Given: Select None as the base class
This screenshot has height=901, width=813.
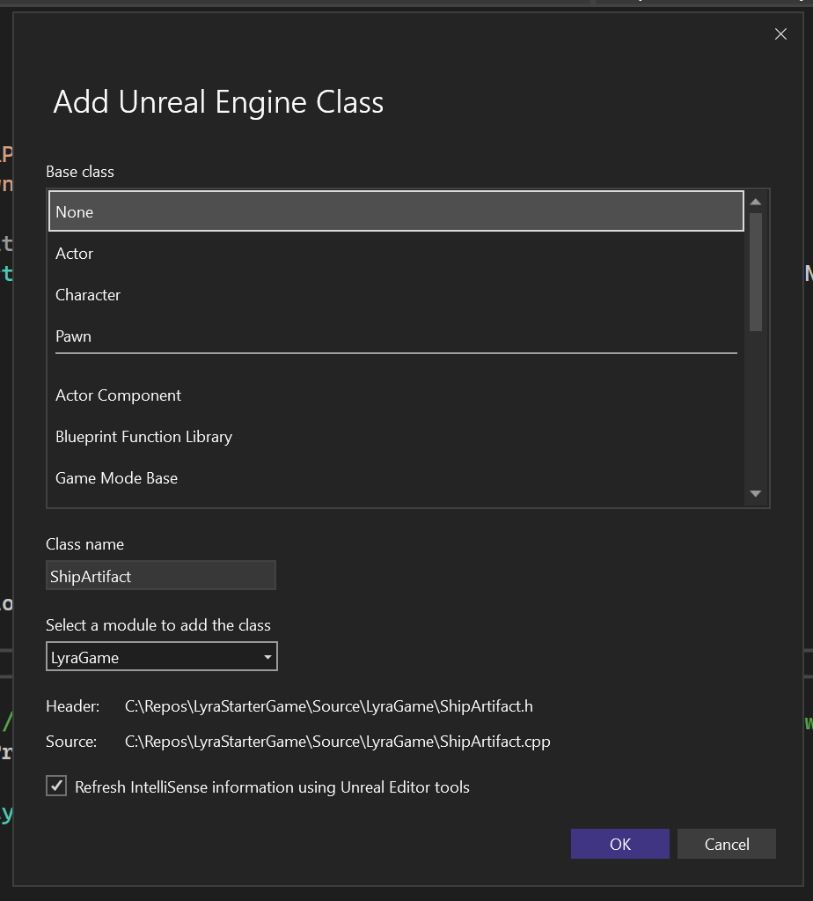Looking at the screenshot, I should coord(396,212).
